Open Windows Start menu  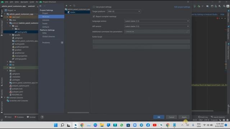point(56,125)
